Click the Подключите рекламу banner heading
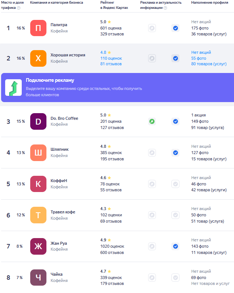Image resolution: width=234 pixels, height=293 pixels. point(50,80)
